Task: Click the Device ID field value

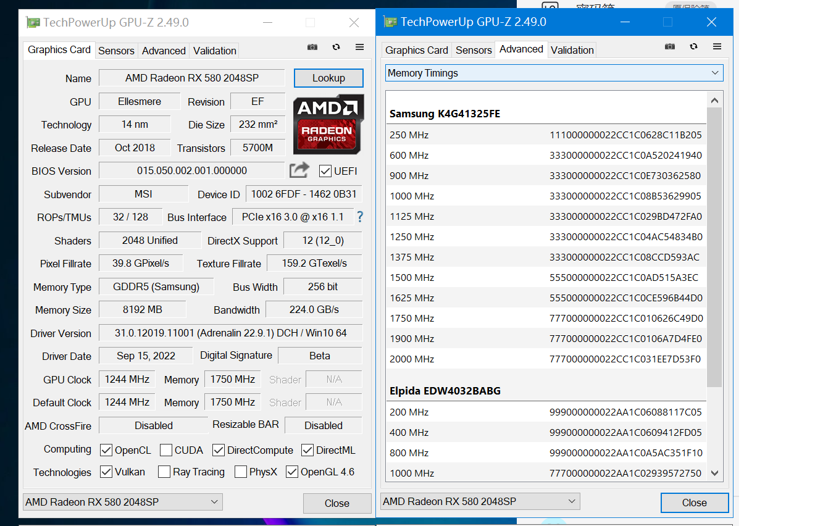Action: tap(304, 194)
